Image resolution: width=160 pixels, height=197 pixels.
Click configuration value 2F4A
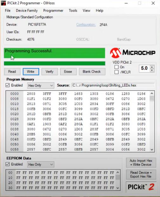click(103, 25)
